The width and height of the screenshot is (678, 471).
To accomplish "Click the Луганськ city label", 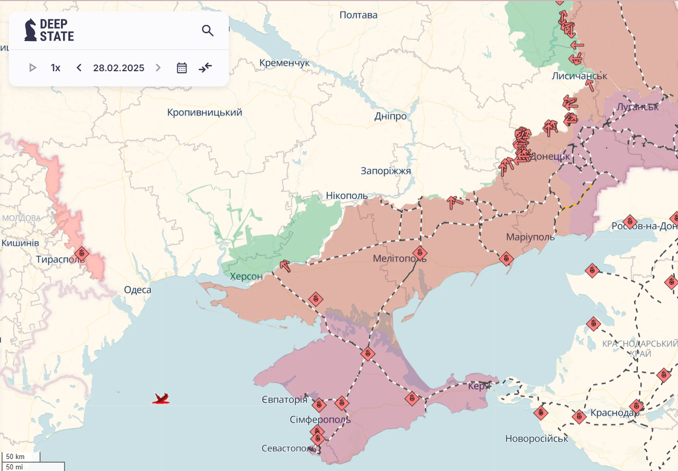I will click(637, 107).
